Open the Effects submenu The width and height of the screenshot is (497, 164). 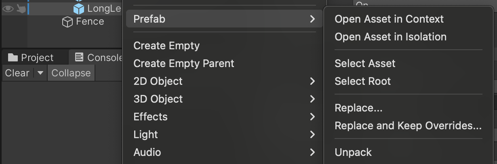tap(150, 117)
